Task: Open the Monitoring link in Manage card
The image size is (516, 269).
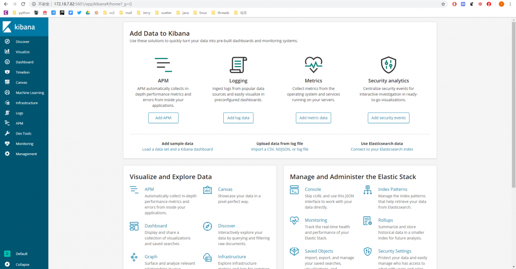Action: click(x=316, y=220)
